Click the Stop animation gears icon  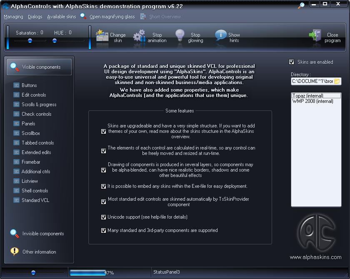click(x=139, y=36)
